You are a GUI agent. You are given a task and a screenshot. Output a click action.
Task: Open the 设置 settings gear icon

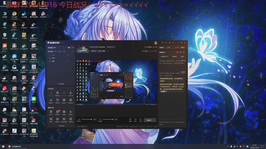(140, 120)
